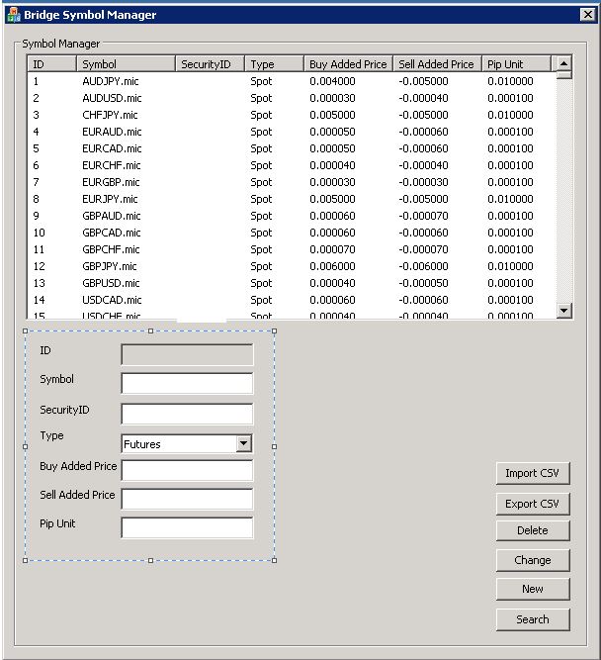The height and width of the screenshot is (660, 601).
Task: Click the Bridge Symbol Manager title bar icon
Action: tap(12, 15)
